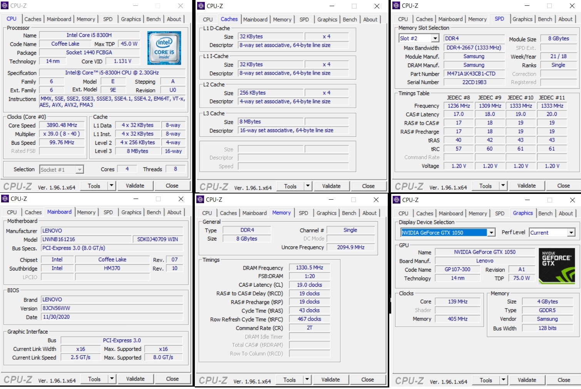Open the Slot #2 memory slot dropdown
581x389 pixels.
pos(435,38)
